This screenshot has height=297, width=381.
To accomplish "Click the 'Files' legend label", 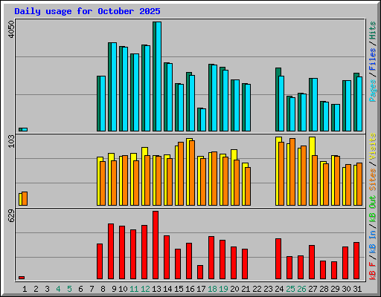I will click(x=372, y=59).
